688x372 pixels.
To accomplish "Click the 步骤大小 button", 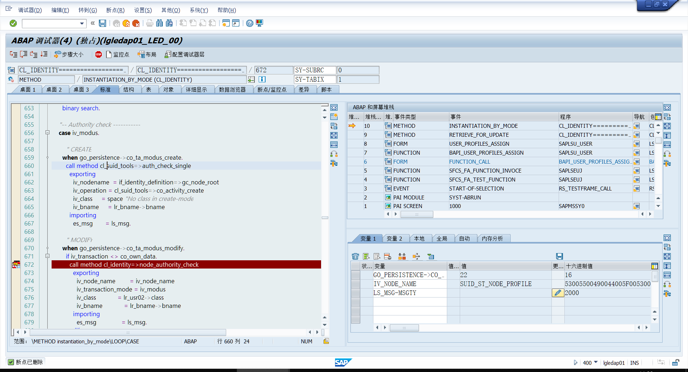I will click(69, 54).
